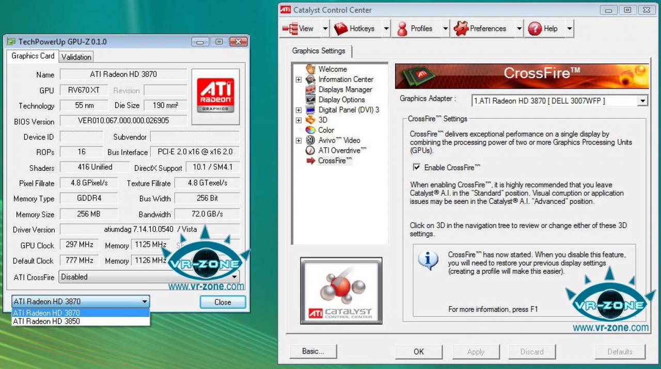Open the View dropdown arrow
The width and height of the screenshot is (661, 369).
[x=325, y=29]
